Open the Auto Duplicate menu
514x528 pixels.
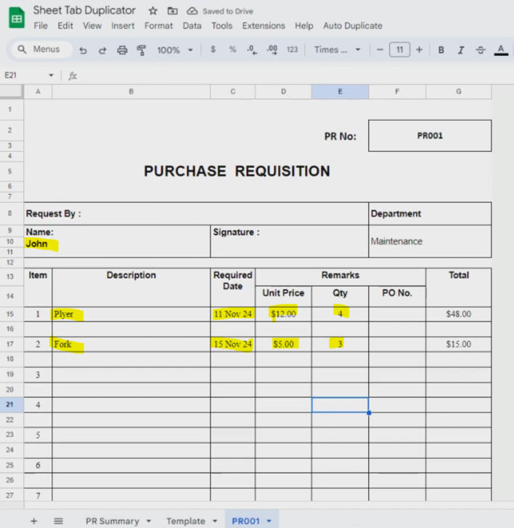[x=352, y=25]
